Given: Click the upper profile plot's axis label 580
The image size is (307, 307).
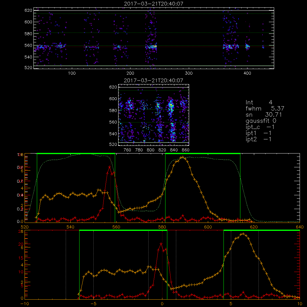Looking at the screenshot, I should [x=162, y=227].
